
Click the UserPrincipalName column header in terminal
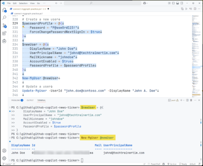(x=118, y=145)
